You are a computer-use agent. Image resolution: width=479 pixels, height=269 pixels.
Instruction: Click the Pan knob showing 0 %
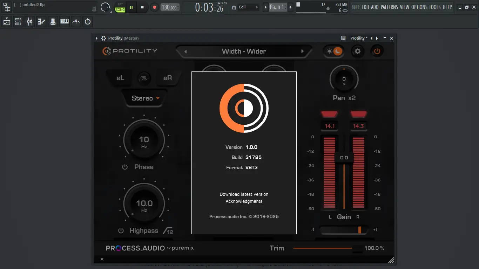[x=344, y=79]
